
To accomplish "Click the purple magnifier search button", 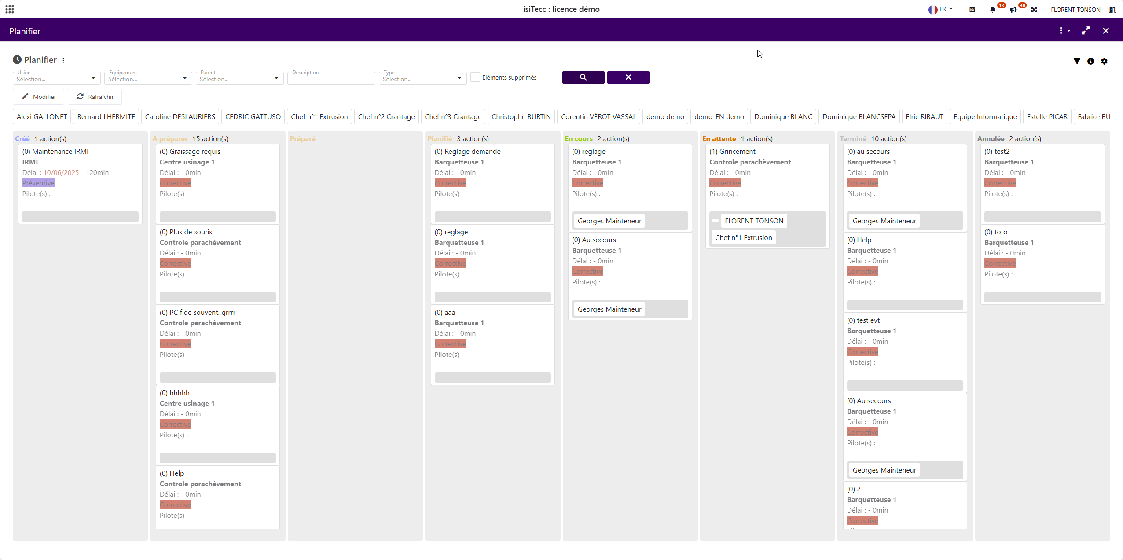I will pyautogui.click(x=583, y=77).
